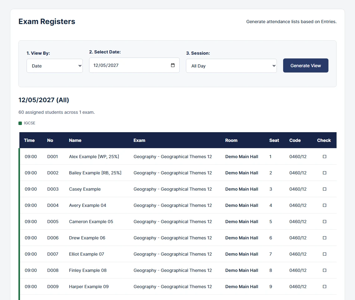
Task: Click Demo Main Hall in the D001 row
Action: point(242,157)
